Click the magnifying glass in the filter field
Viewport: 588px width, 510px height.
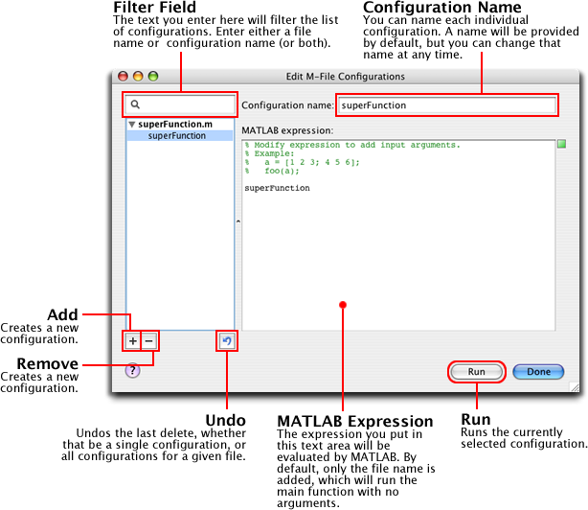pos(136,104)
